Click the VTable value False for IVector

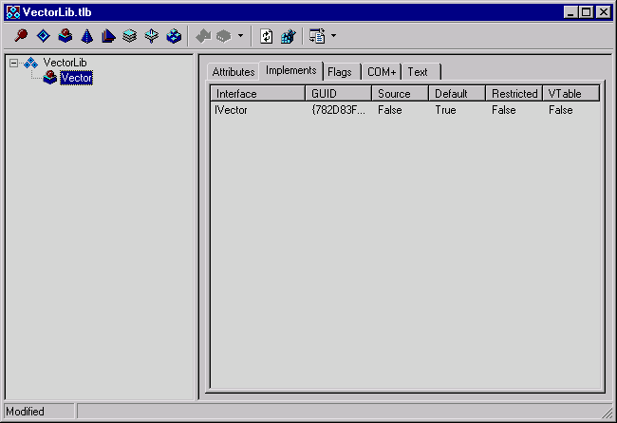click(561, 110)
